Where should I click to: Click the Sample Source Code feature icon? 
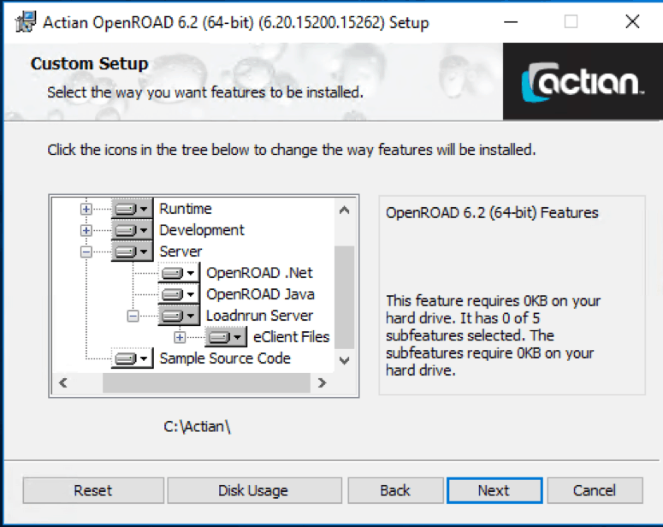coord(132,358)
